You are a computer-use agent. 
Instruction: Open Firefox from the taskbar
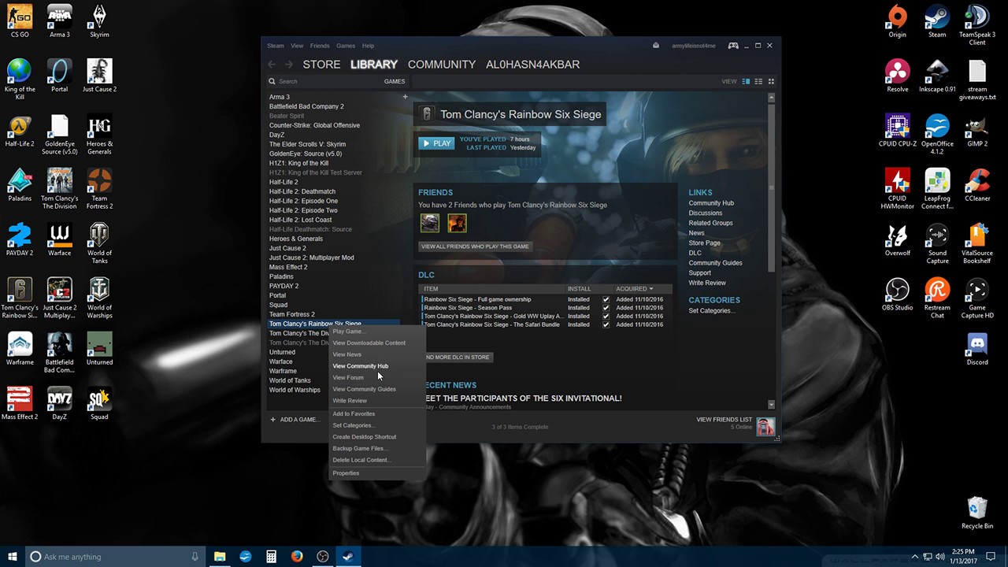(297, 556)
